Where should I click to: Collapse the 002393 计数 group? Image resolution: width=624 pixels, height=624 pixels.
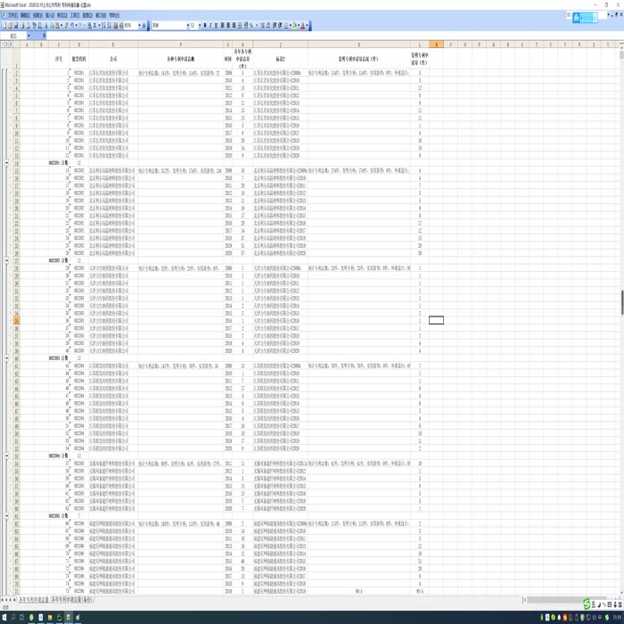point(7,358)
